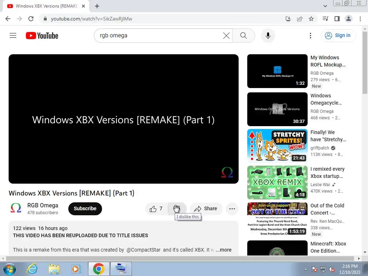The image size is (368, 276).
Task: Click the share this page icon
Action: (300, 19)
